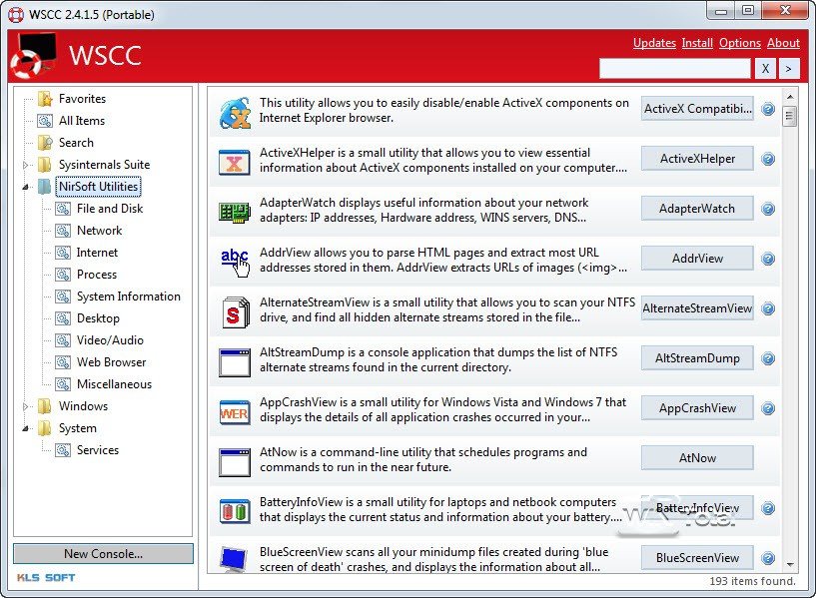The image size is (816, 598).
Task: Click the AtNow console window icon
Action: coord(235,462)
